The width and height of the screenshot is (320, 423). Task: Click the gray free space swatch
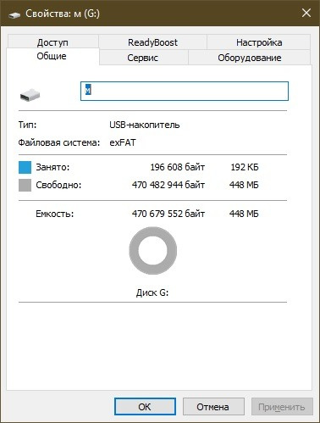pyautogui.click(x=25, y=185)
